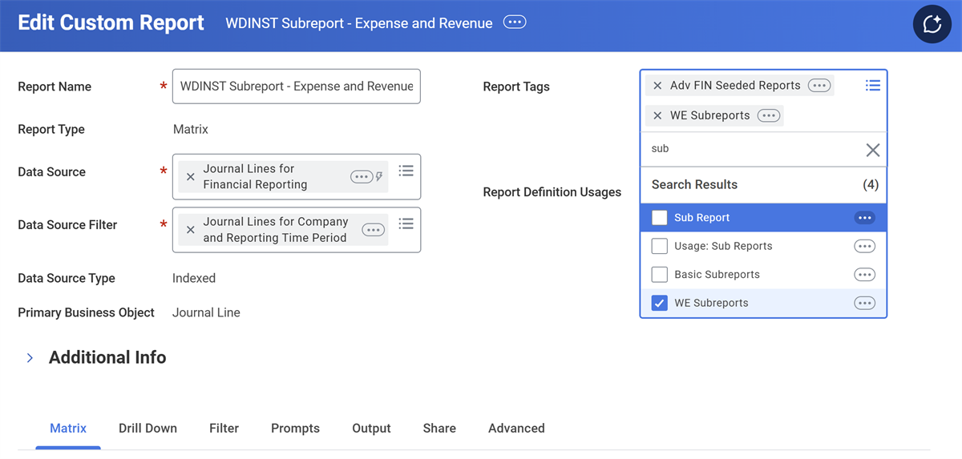Open the Data Source prompt list icon
This screenshot has width=962, height=459.
[406, 171]
